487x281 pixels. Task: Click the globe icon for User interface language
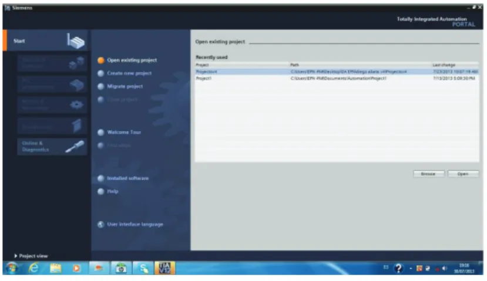tap(101, 224)
